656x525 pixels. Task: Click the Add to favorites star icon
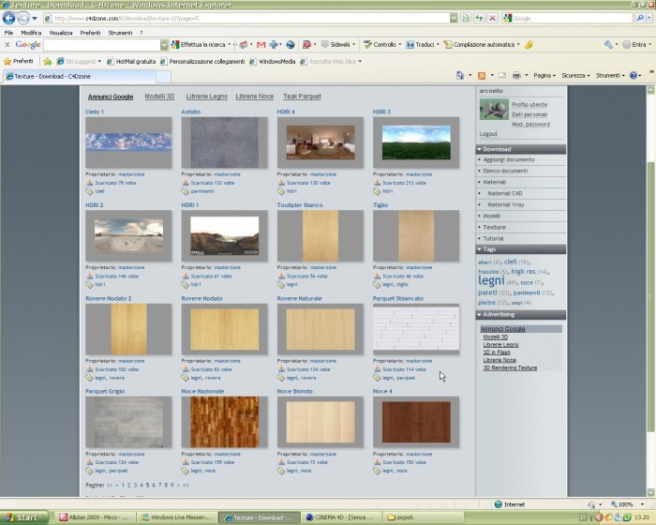coord(48,62)
